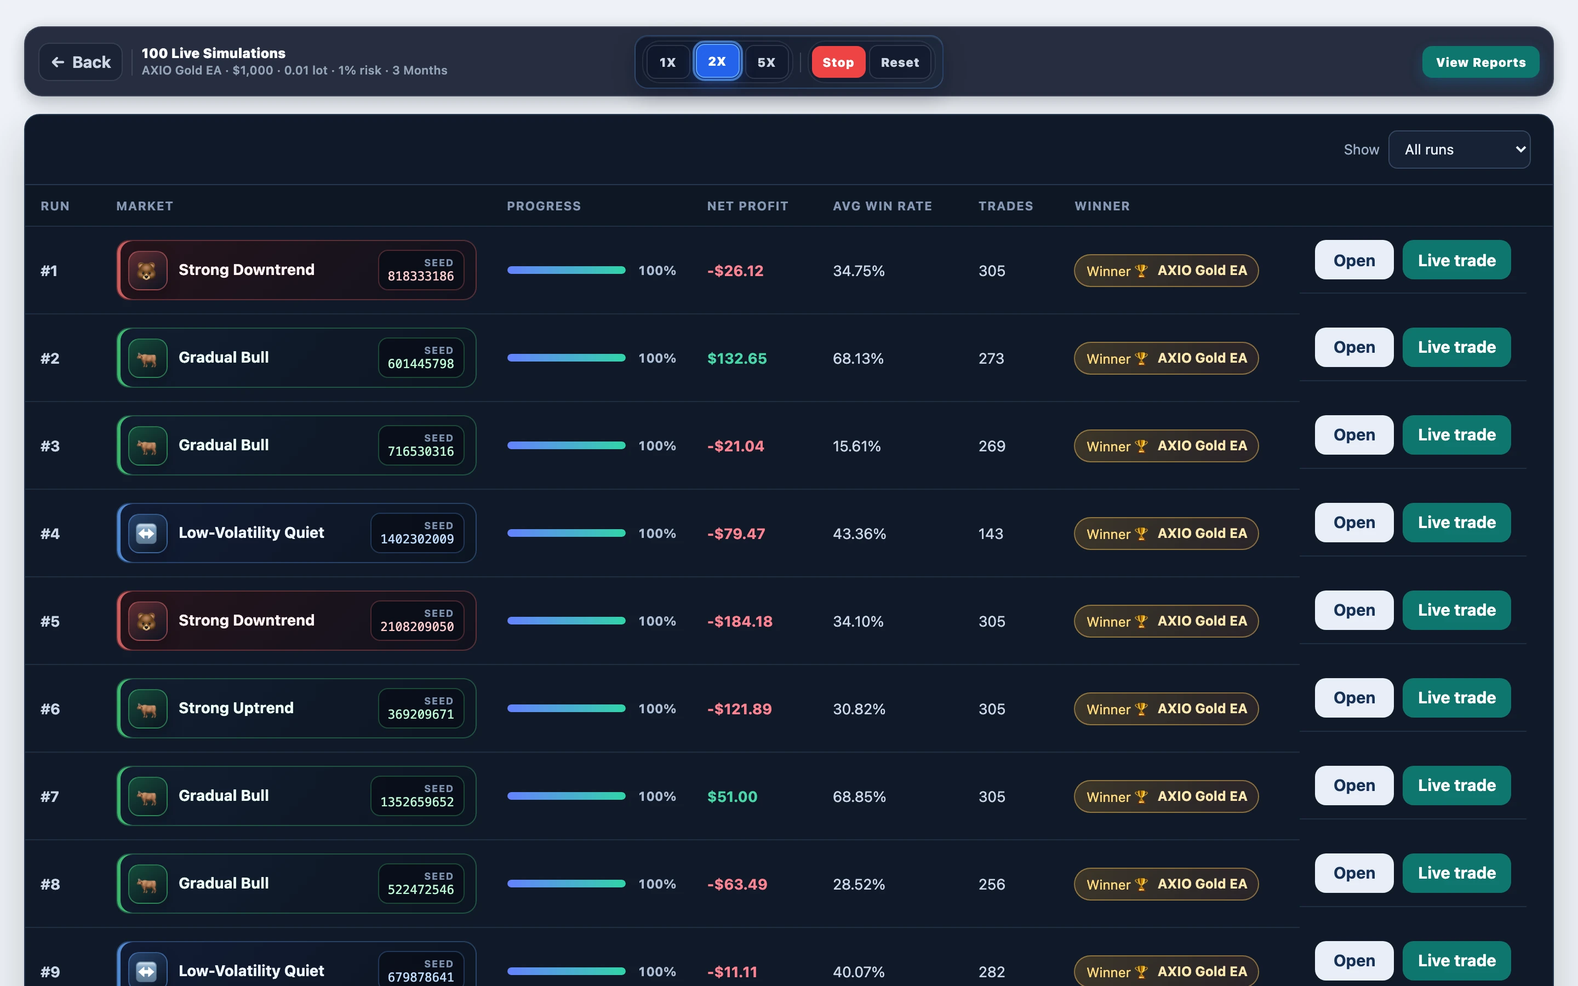The width and height of the screenshot is (1578, 986).
Task: Expand the Show All runs dropdown
Action: coord(1459,150)
